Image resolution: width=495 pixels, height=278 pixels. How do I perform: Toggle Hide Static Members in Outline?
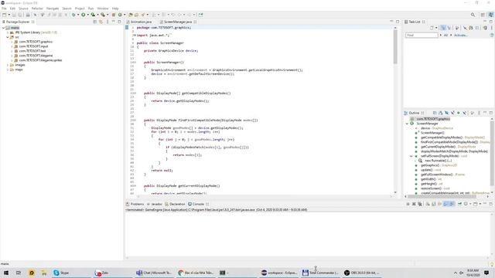pos(452,113)
